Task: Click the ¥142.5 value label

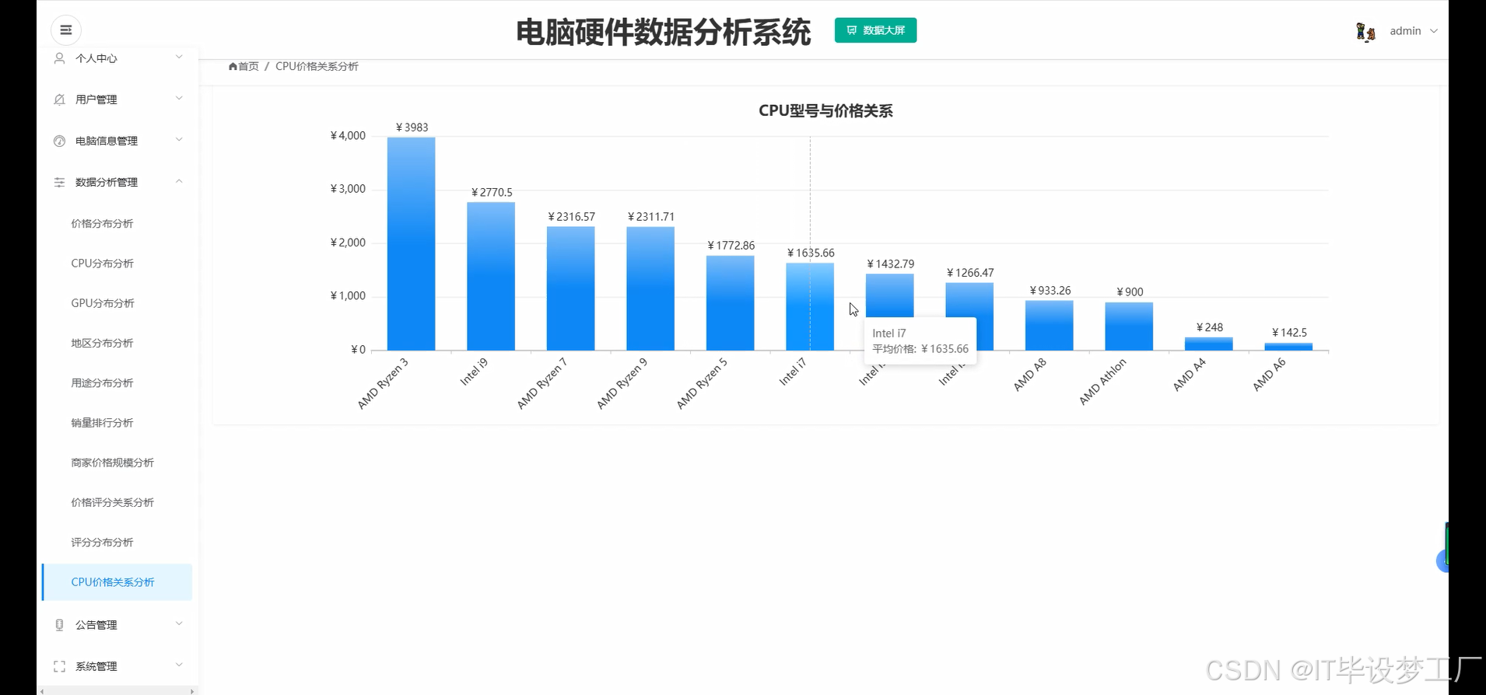Action: [x=1289, y=333]
